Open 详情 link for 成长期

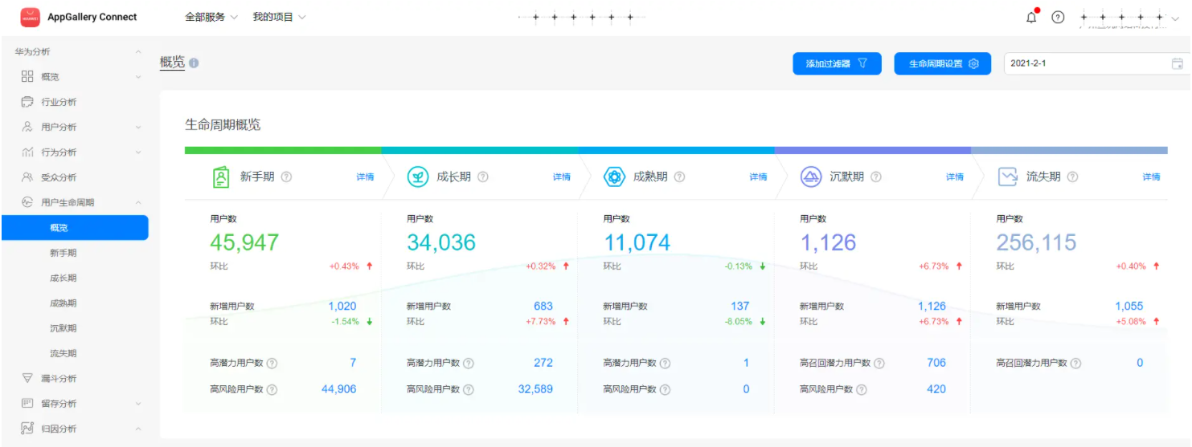coord(562,177)
